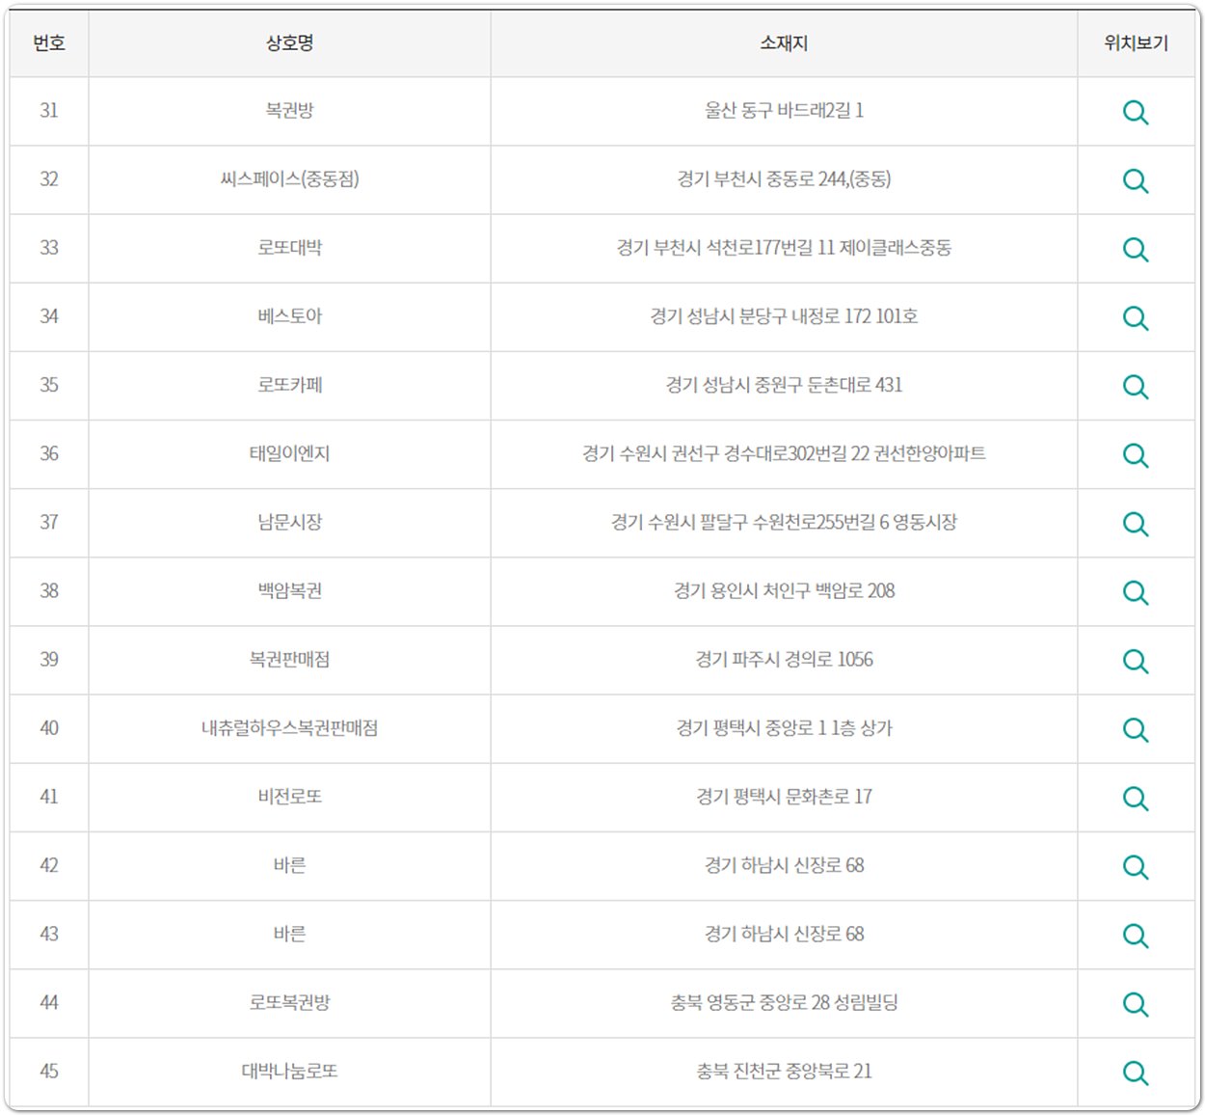
Task: Click location magnifier for 남문시장
Action: point(1136,524)
